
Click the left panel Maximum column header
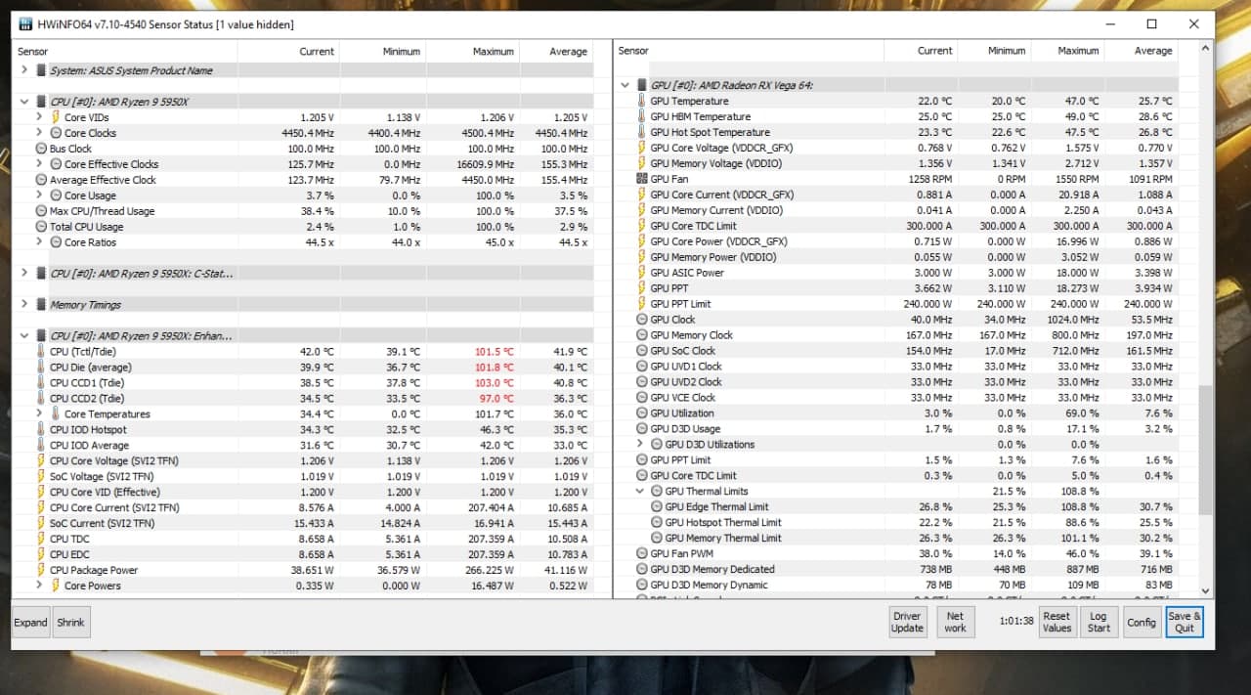(472, 51)
